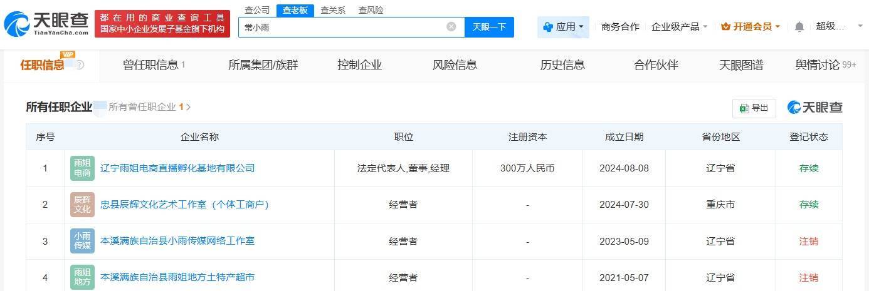Click the 小雨传媒 company logo thumbnail

(x=82, y=241)
